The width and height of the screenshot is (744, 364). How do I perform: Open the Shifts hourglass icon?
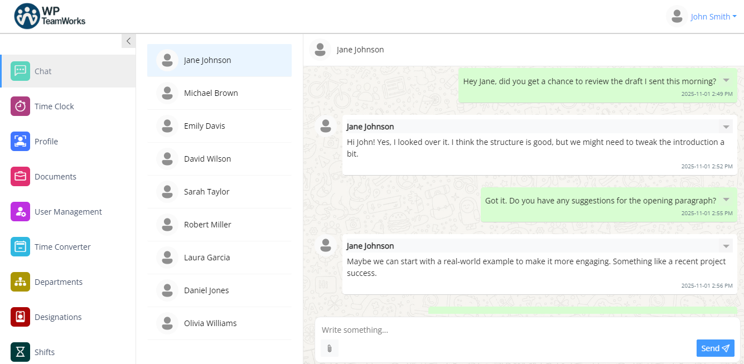tap(21, 352)
